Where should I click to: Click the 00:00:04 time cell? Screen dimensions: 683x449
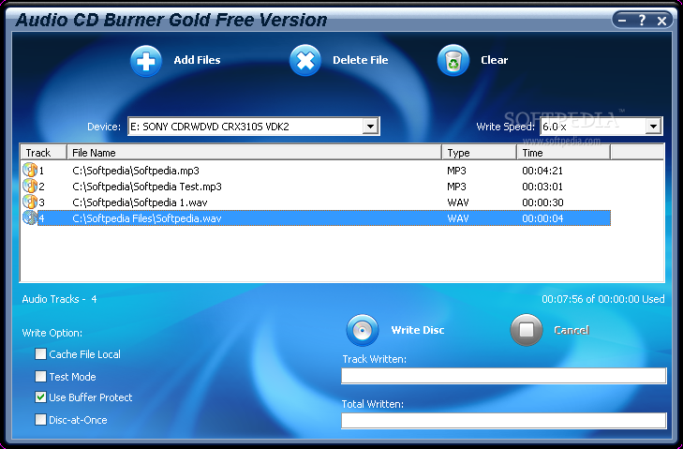point(542,218)
